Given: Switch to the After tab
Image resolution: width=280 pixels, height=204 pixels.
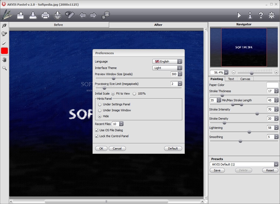Looking at the screenshot, I should click(158, 25).
